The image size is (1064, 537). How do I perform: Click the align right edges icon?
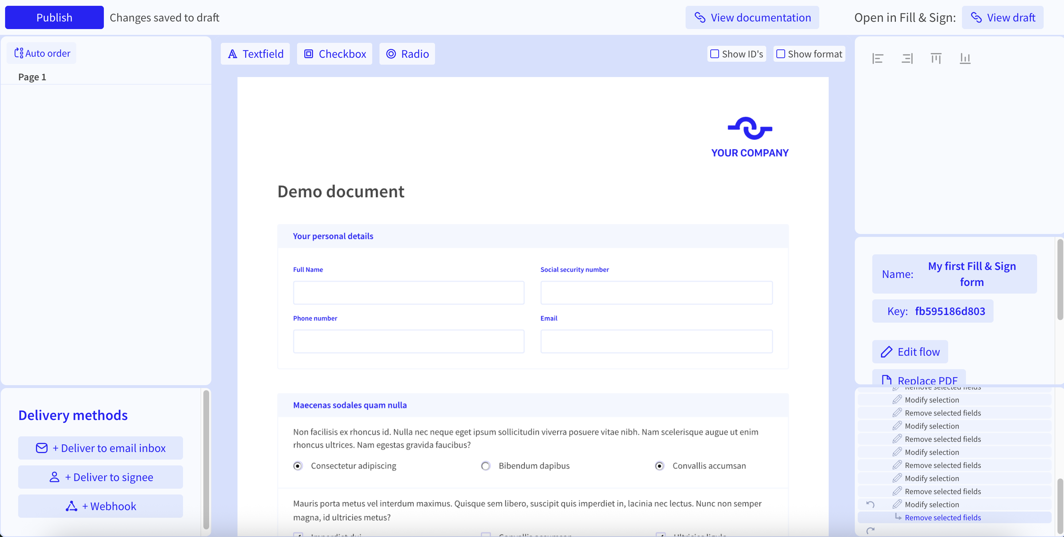point(907,59)
